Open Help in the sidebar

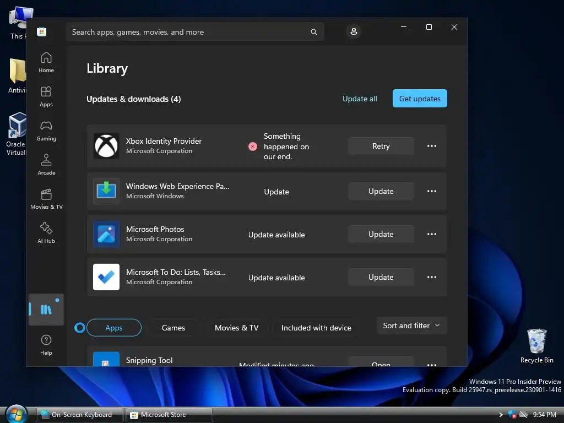(46, 345)
